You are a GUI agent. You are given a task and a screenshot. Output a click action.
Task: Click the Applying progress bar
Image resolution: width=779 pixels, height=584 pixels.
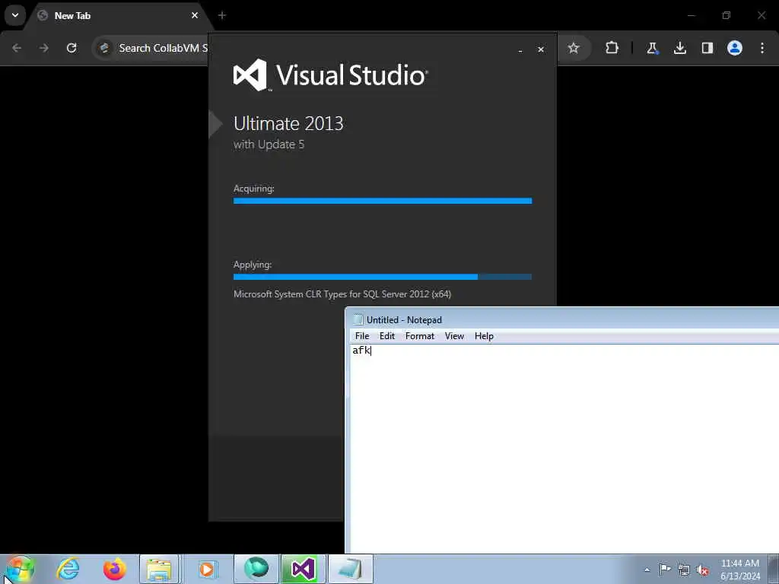[x=383, y=277]
